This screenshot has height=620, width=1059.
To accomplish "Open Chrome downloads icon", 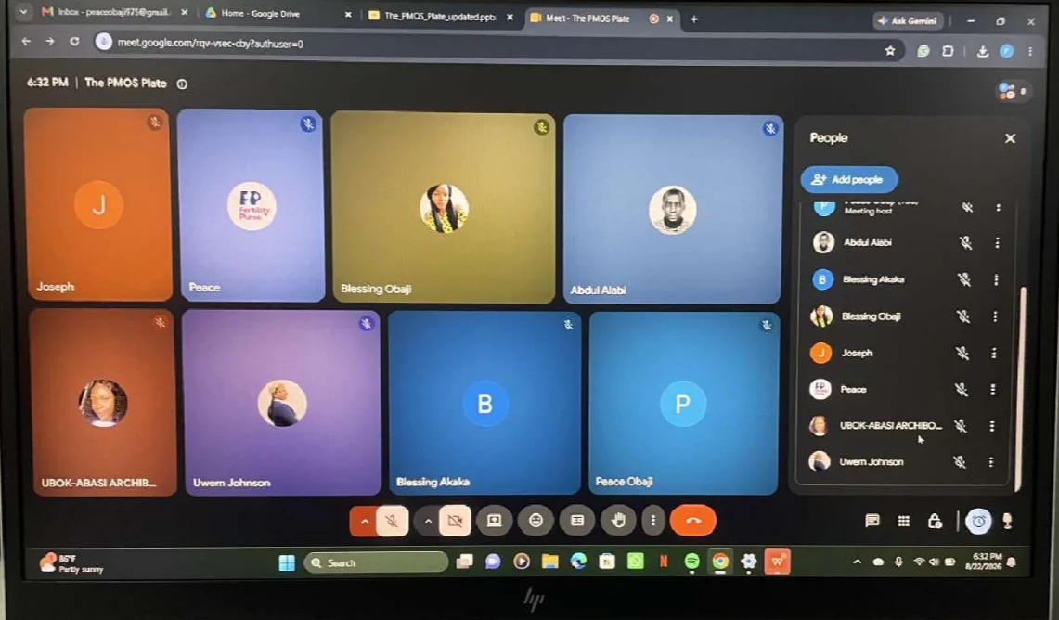I will [x=983, y=51].
